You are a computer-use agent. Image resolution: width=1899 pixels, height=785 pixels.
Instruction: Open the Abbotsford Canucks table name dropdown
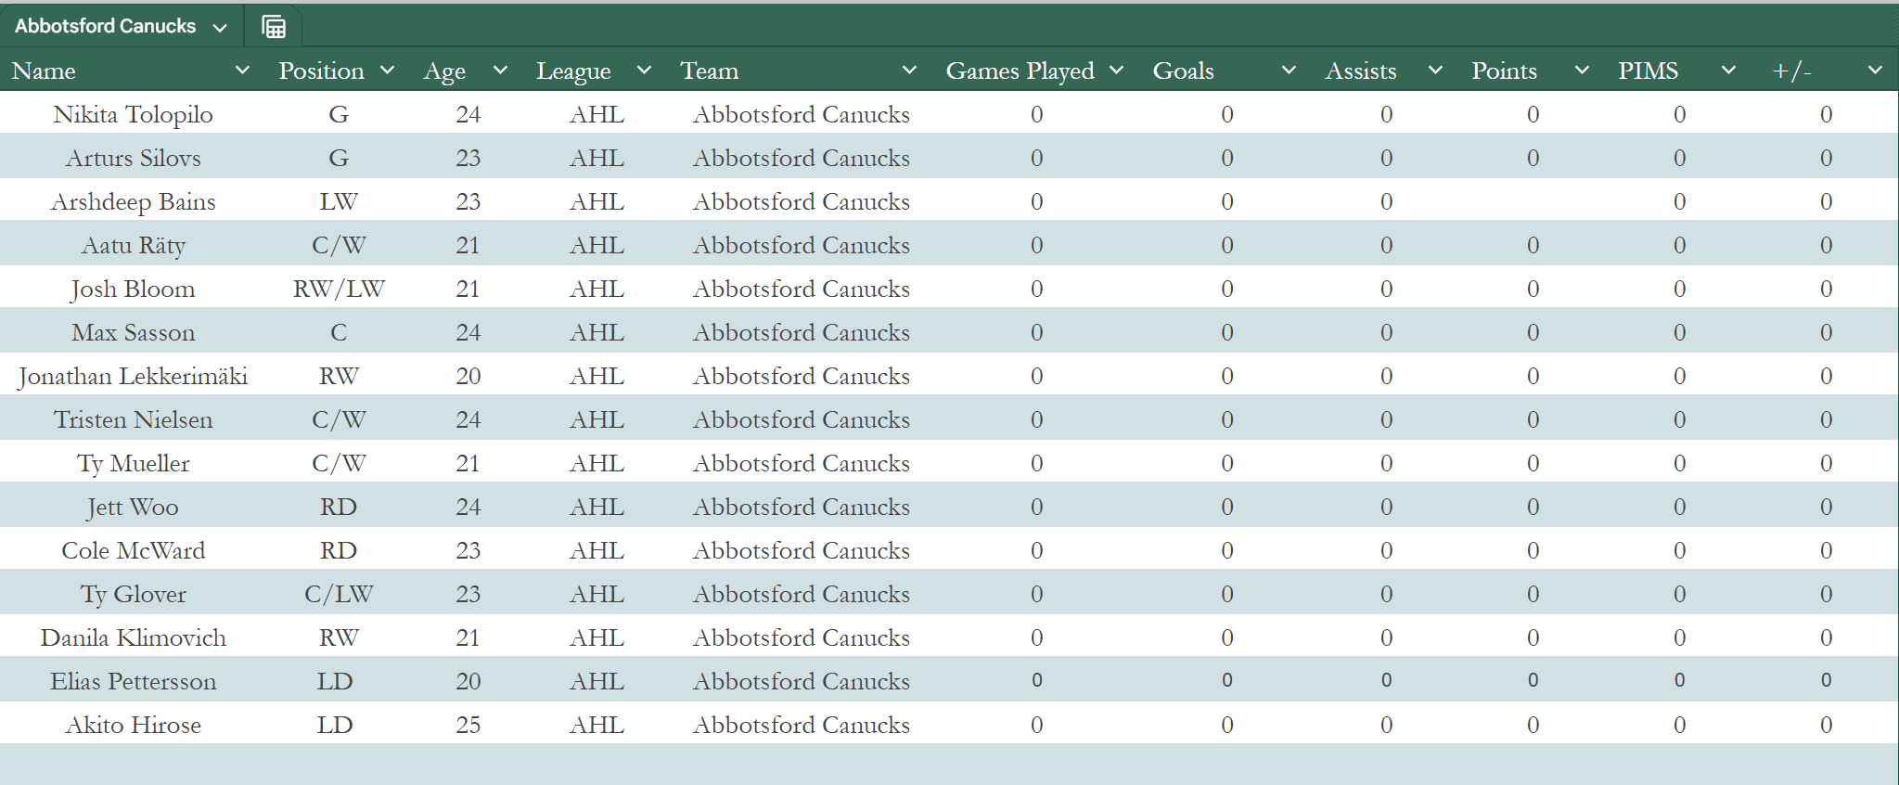tap(220, 28)
